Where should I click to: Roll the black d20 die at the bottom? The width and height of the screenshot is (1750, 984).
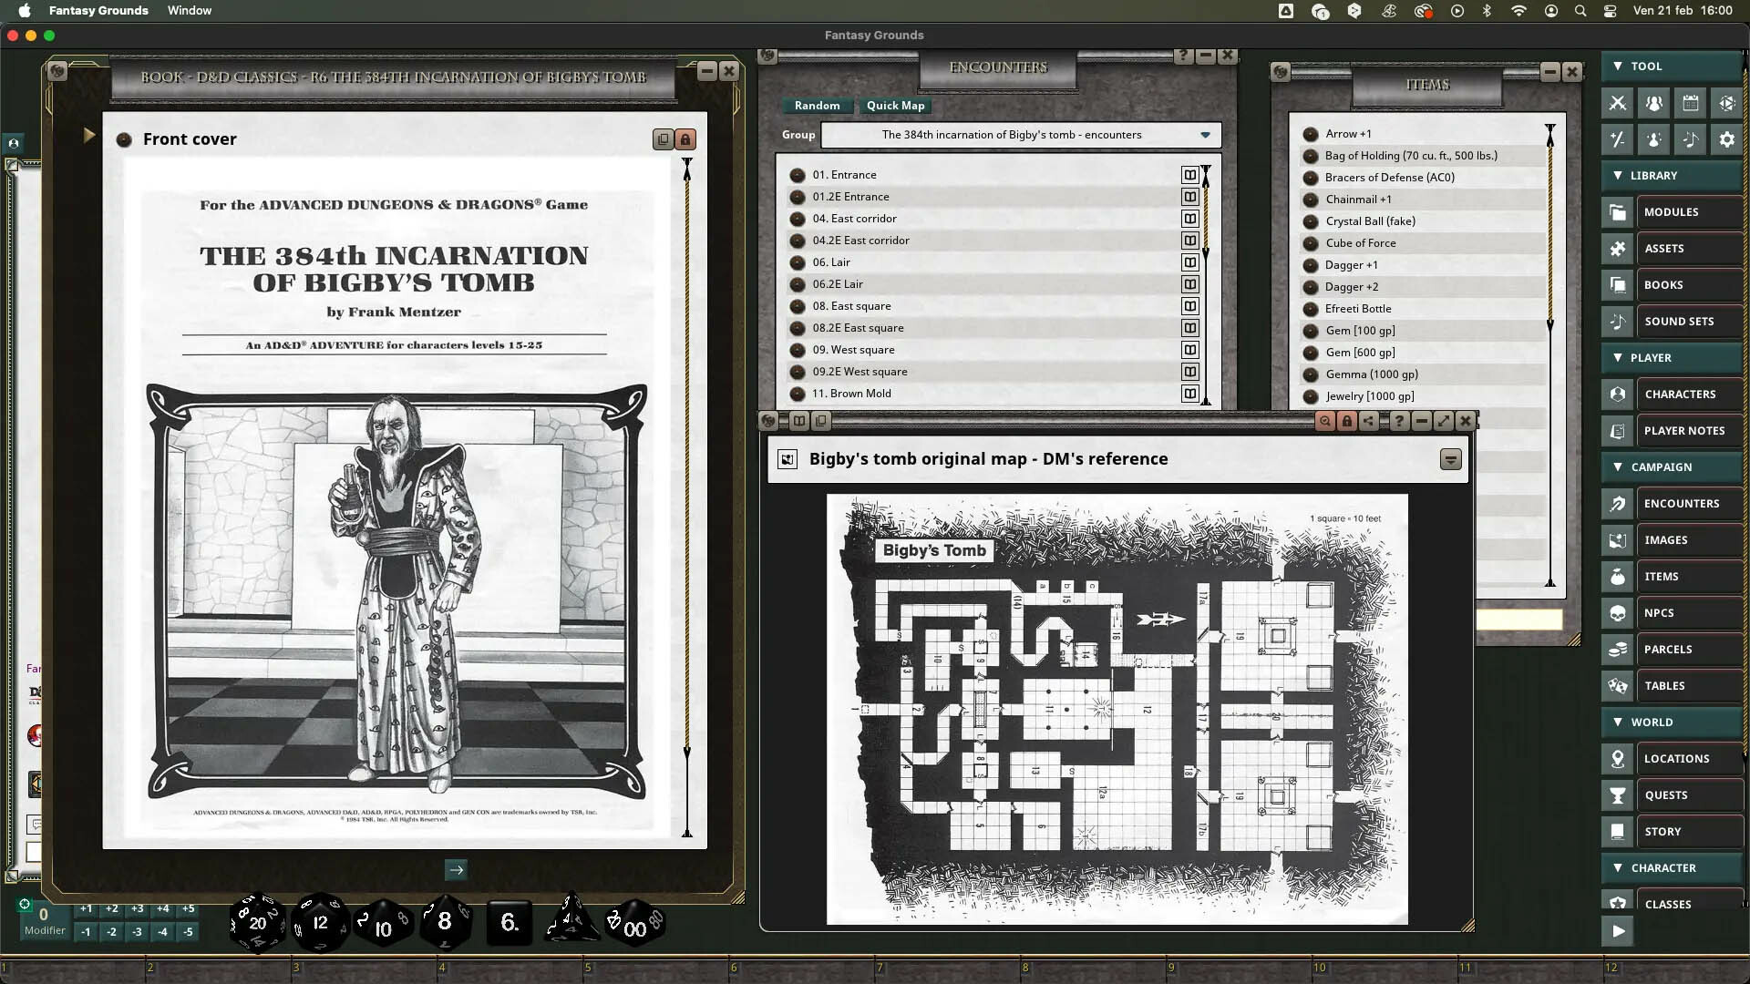tap(257, 921)
